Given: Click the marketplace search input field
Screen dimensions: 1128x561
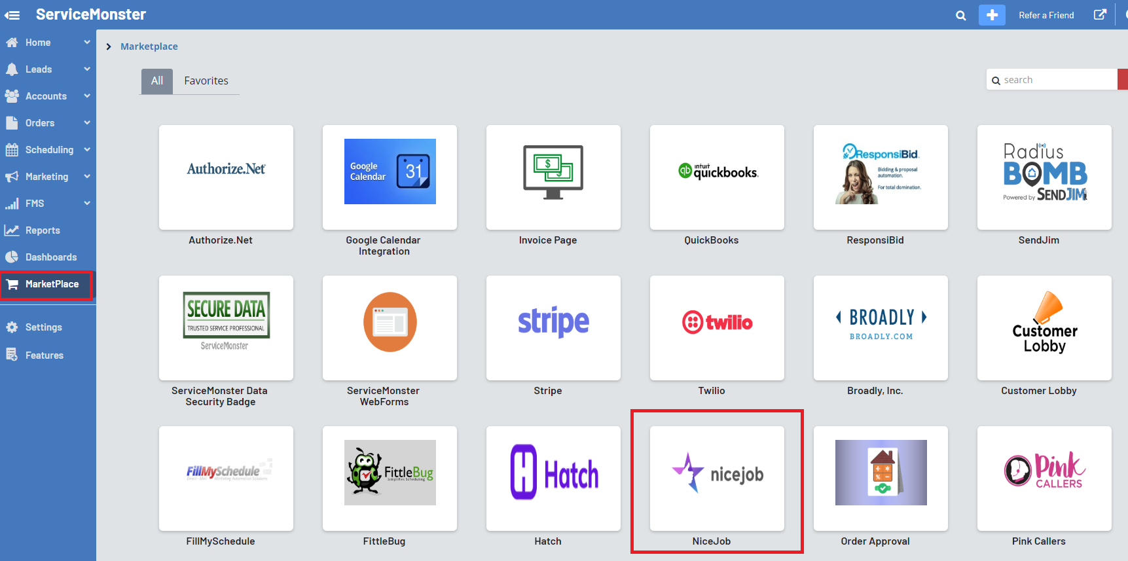Looking at the screenshot, I should pyautogui.click(x=1055, y=80).
